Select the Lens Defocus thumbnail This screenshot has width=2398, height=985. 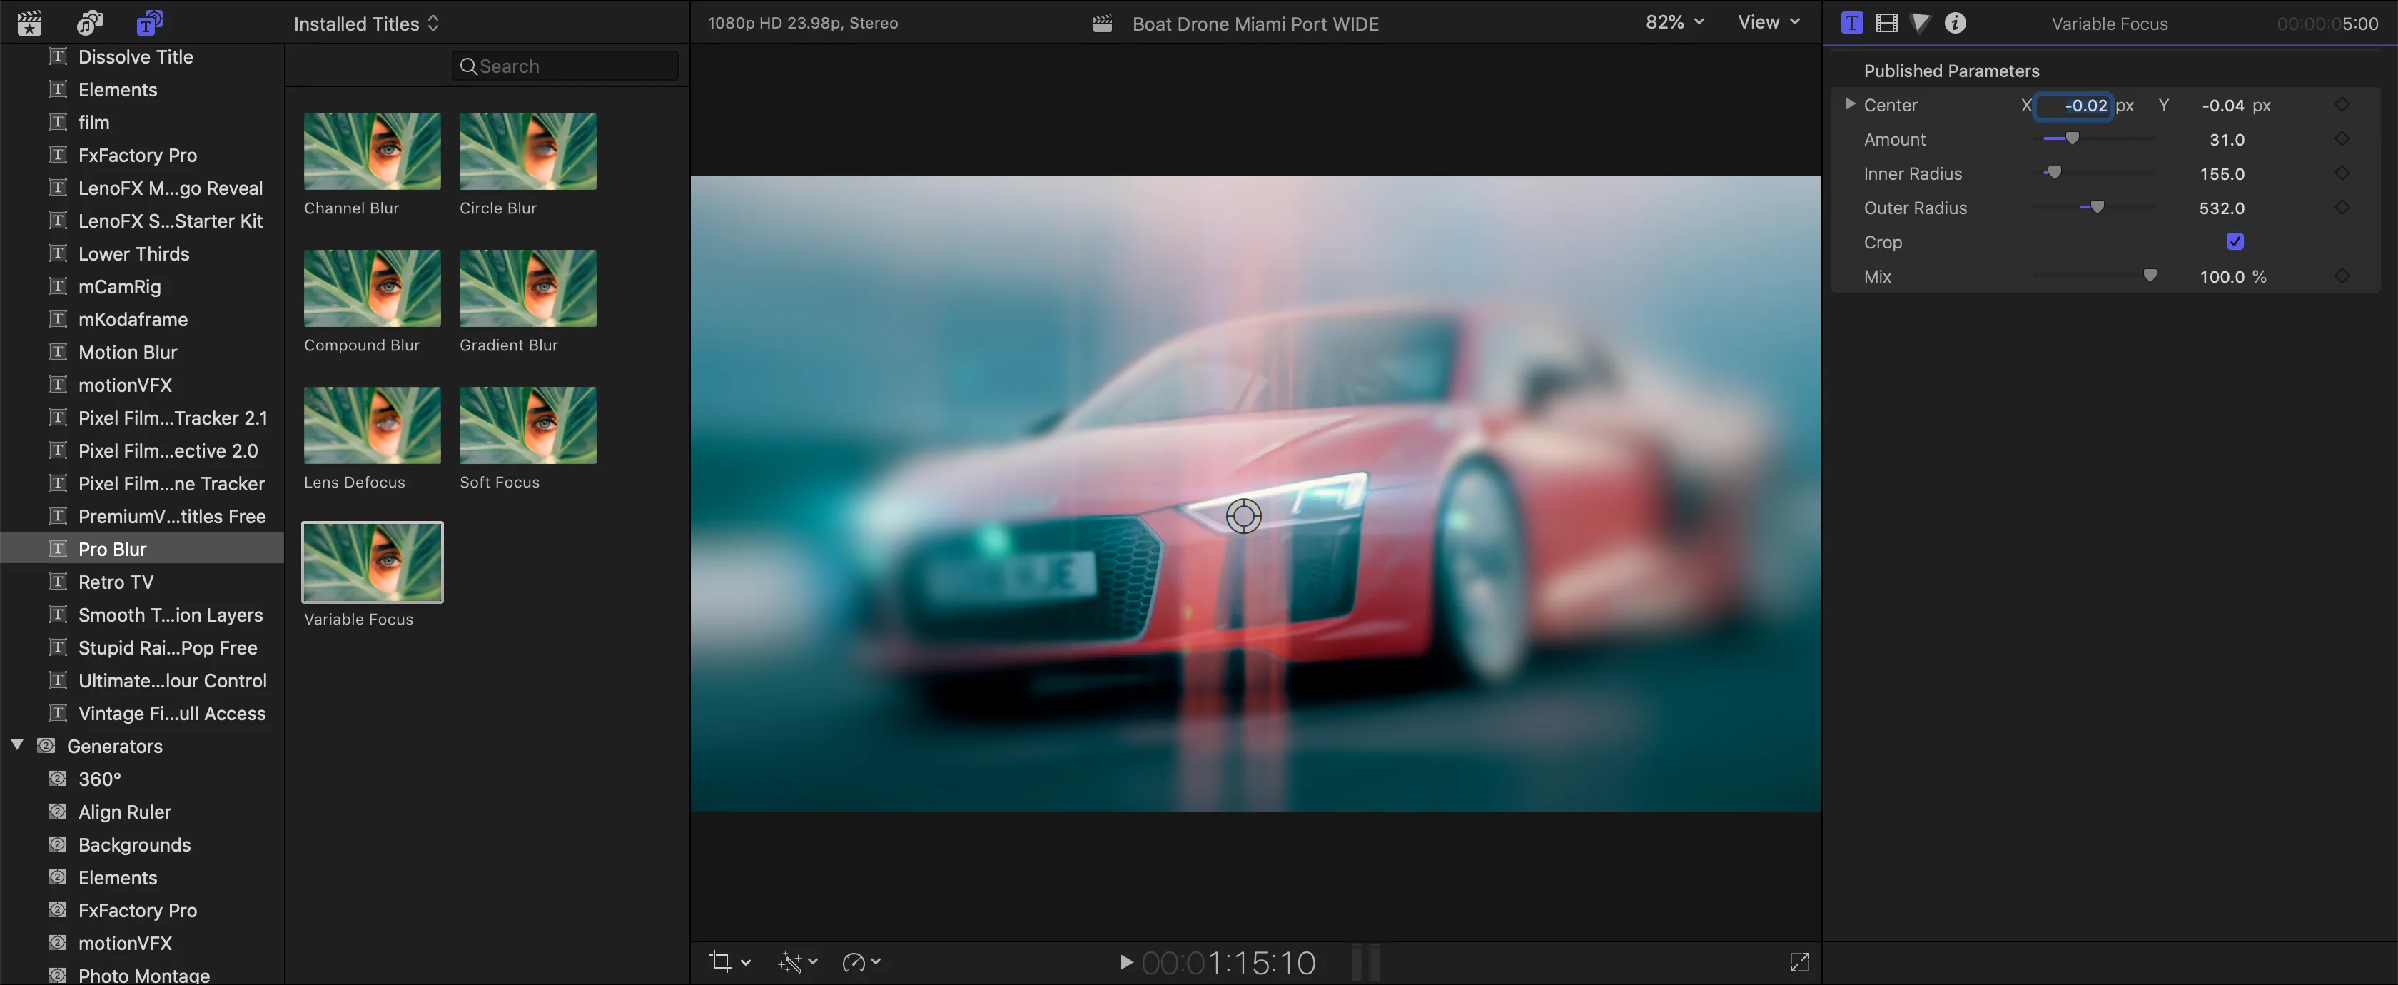(x=373, y=425)
